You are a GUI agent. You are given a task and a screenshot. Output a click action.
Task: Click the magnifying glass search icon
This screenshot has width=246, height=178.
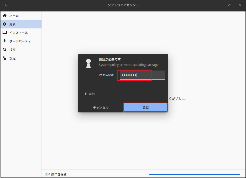[x=5, y=50]
